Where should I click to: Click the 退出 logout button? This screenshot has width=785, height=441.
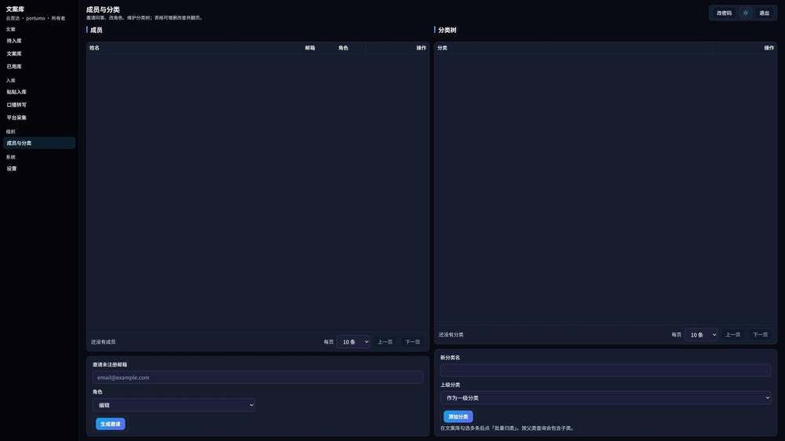pos(764,13)
